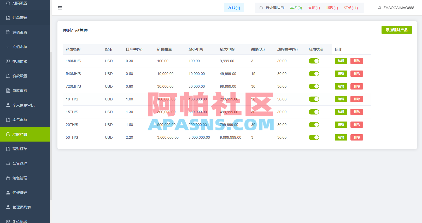422x223 pixels.
Task: Open pending 充值(1) messages
Action: coord(314,8)
